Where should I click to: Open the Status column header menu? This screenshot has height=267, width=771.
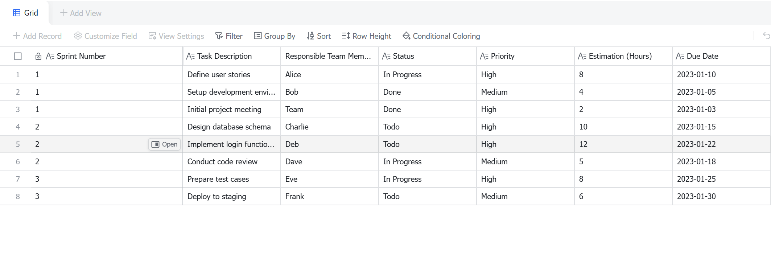[x=428, y=56]
